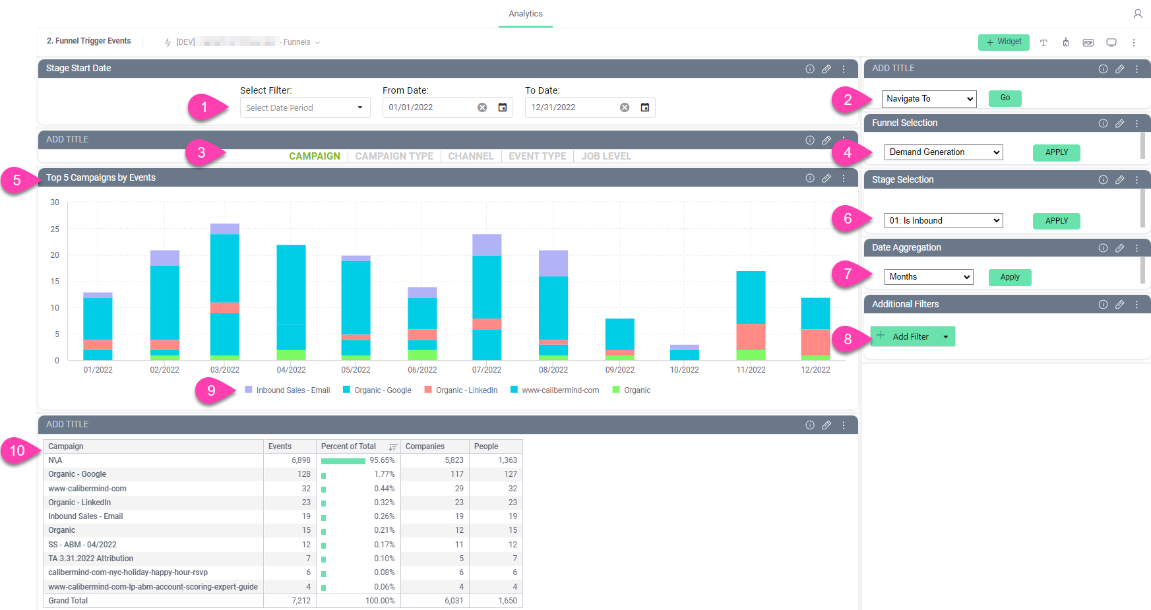Screen dimensions: 1151x610
Task: Clear the To Date value
Action: [x=625, y=107]
